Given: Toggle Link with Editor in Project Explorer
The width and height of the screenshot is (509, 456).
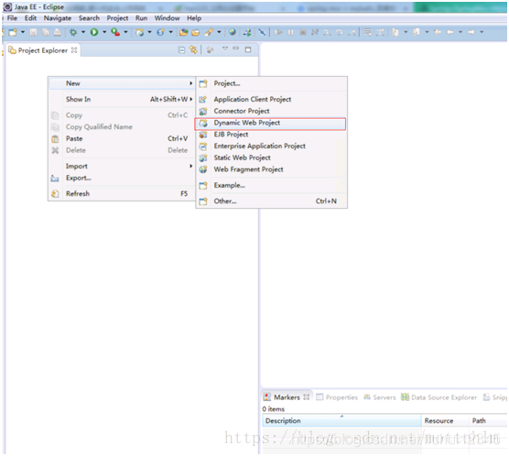Looking at the screenshot, I should pyautogui.click(x=193, y=49).
